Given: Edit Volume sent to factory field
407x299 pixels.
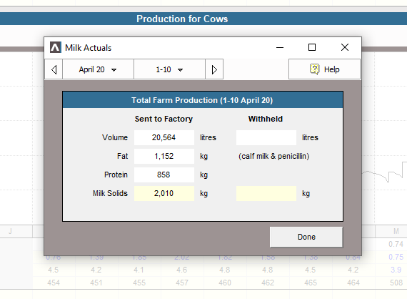Looking at the screenshot, I should 164,137.
